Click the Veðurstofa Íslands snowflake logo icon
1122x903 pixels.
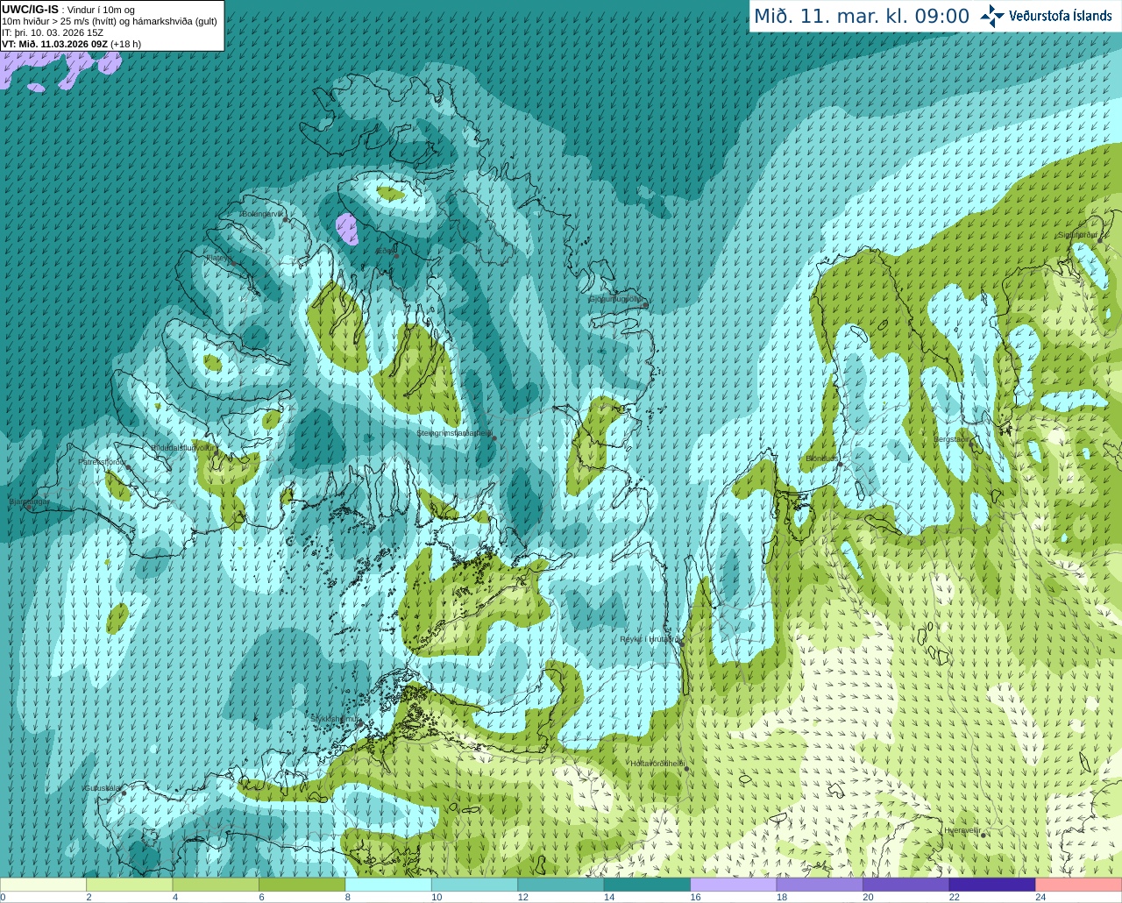(x=992, y=16)
